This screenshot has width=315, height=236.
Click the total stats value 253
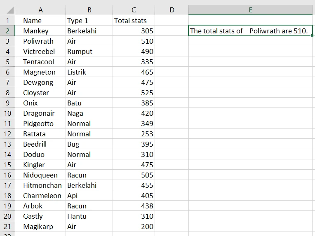[x=134, y=134]
